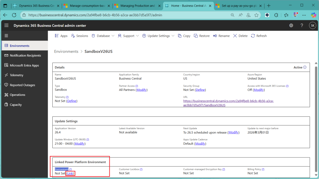Click the zoom magnifier in address bar
This screenshot has width=319, height=179.
232,15
